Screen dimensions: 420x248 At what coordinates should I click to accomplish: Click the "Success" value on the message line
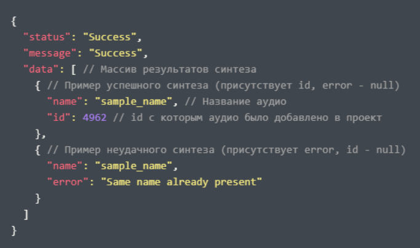coord(114,53)
